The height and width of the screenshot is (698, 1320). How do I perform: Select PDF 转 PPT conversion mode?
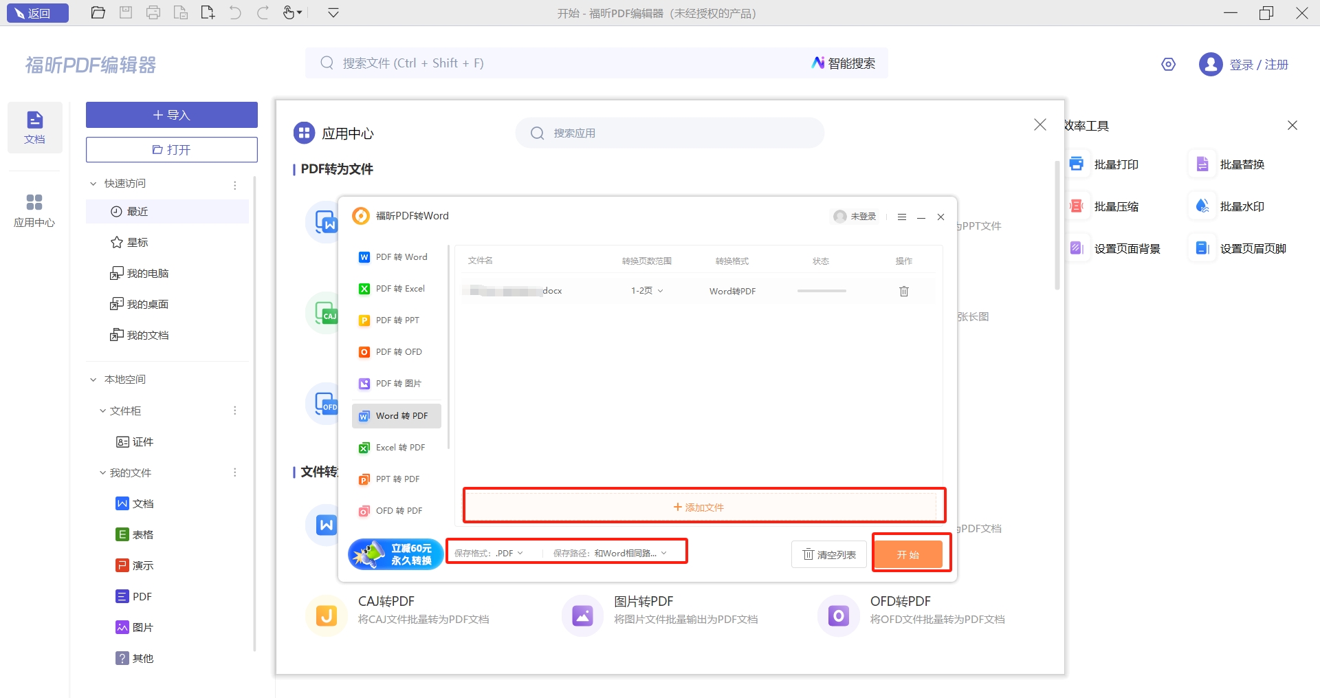point(397,320)
